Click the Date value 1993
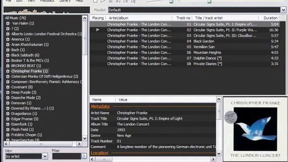The image size is (288, 162). click(x=121, y=130)
